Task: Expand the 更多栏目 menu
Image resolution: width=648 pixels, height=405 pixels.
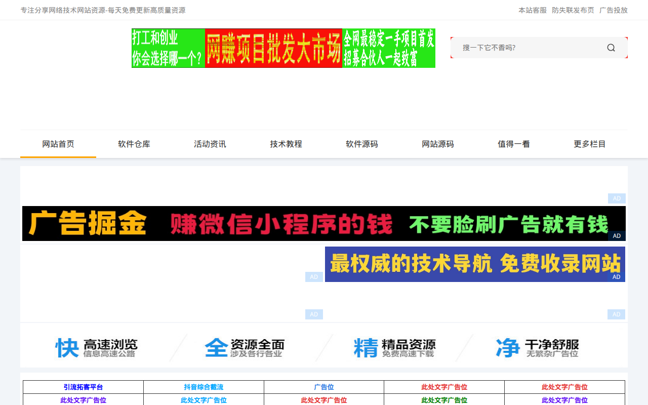Action: 590,144
